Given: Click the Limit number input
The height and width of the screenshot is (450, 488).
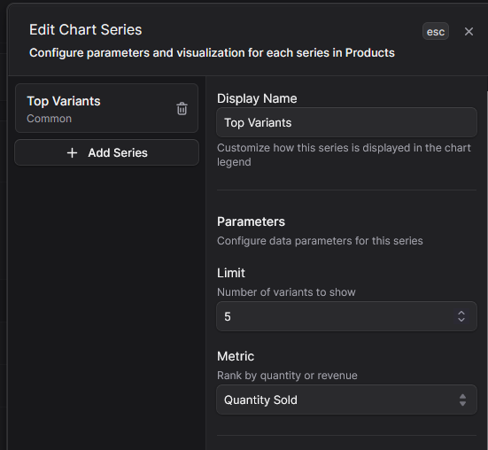Looking at the screenshot, I should [x=346, y=316].
